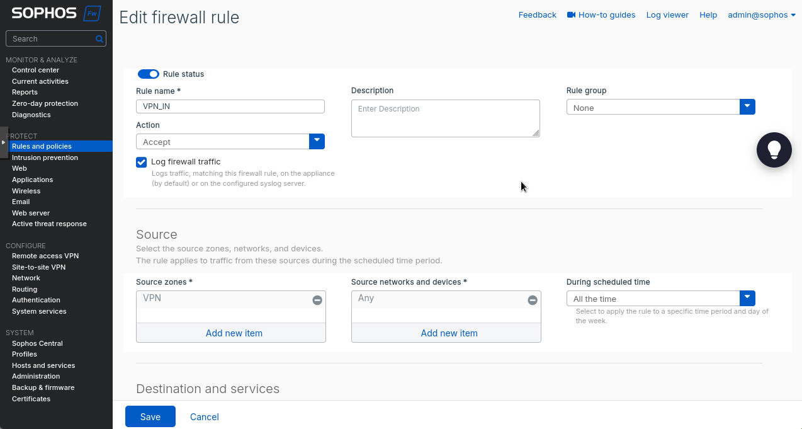The image size is (802, 429).
Task: Click the Rule name input field
Action: pos(230,106)
